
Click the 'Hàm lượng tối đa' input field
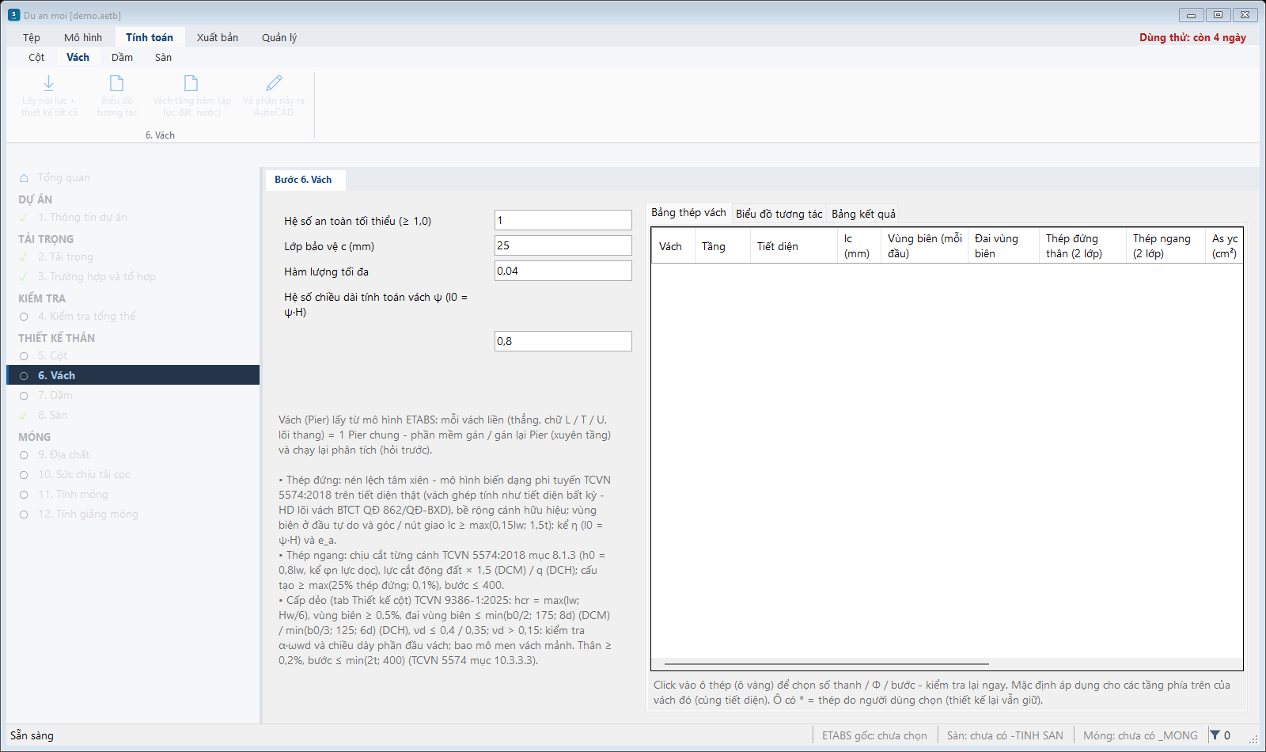pos(563,271)
